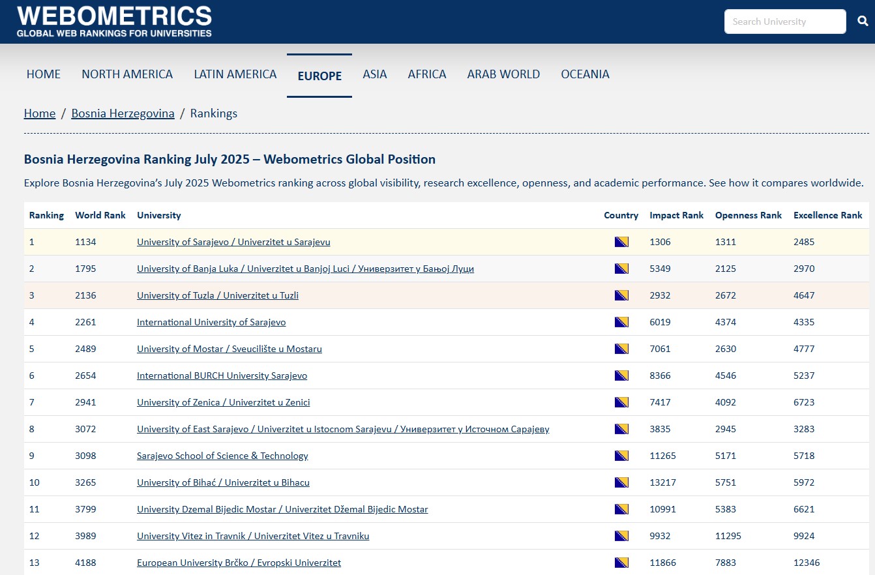This screenshot has height=575, width=875.
Task: Click the search magnifier icon
Action: [x=862, y=21]
